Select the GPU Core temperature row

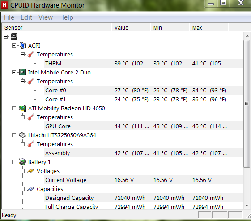click(144, 126)
